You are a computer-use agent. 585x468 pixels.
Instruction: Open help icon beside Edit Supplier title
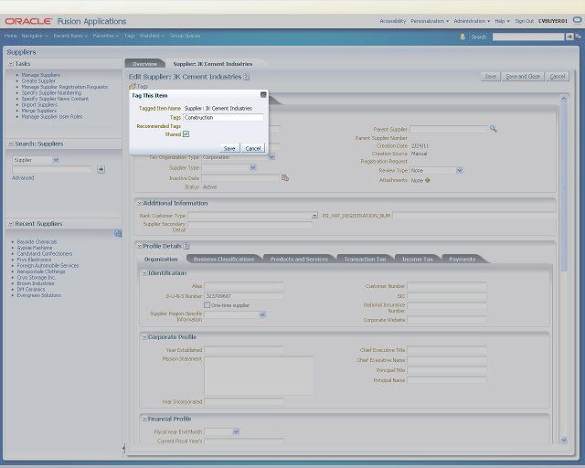tap(246, 77)
